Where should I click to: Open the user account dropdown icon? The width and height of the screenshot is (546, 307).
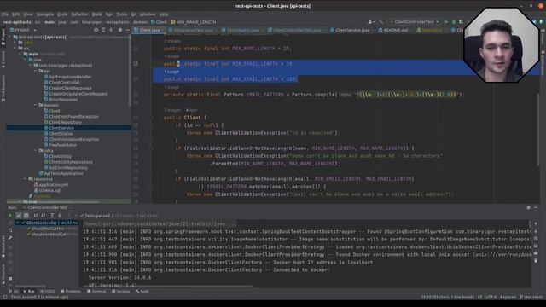371,22
